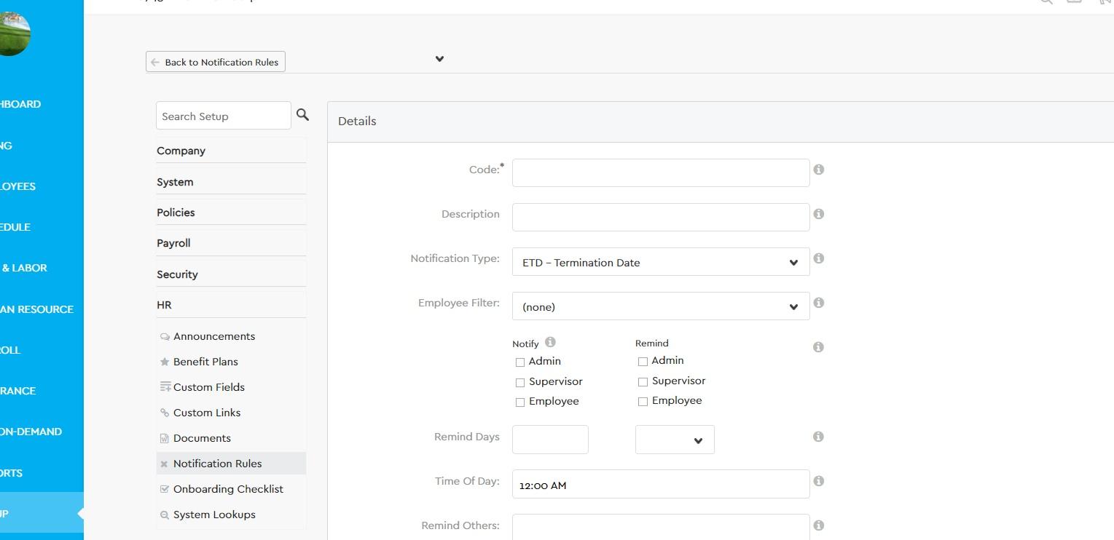Enable the Notify Admin checkbox
Screen dimensions: 1114x540
coord(520,362)
